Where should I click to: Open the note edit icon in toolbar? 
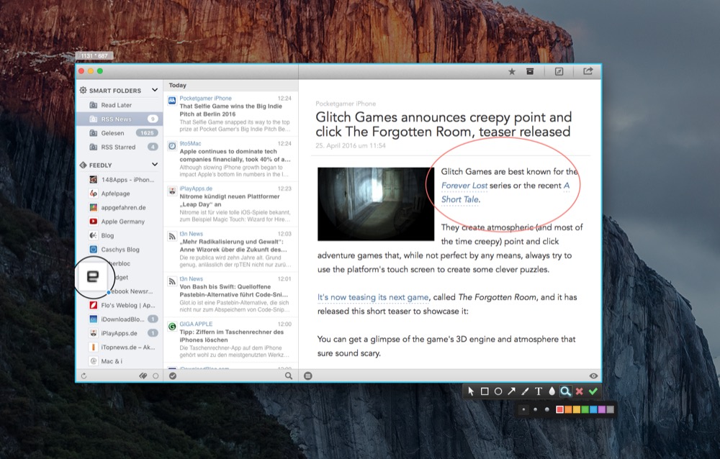[559, 72]
